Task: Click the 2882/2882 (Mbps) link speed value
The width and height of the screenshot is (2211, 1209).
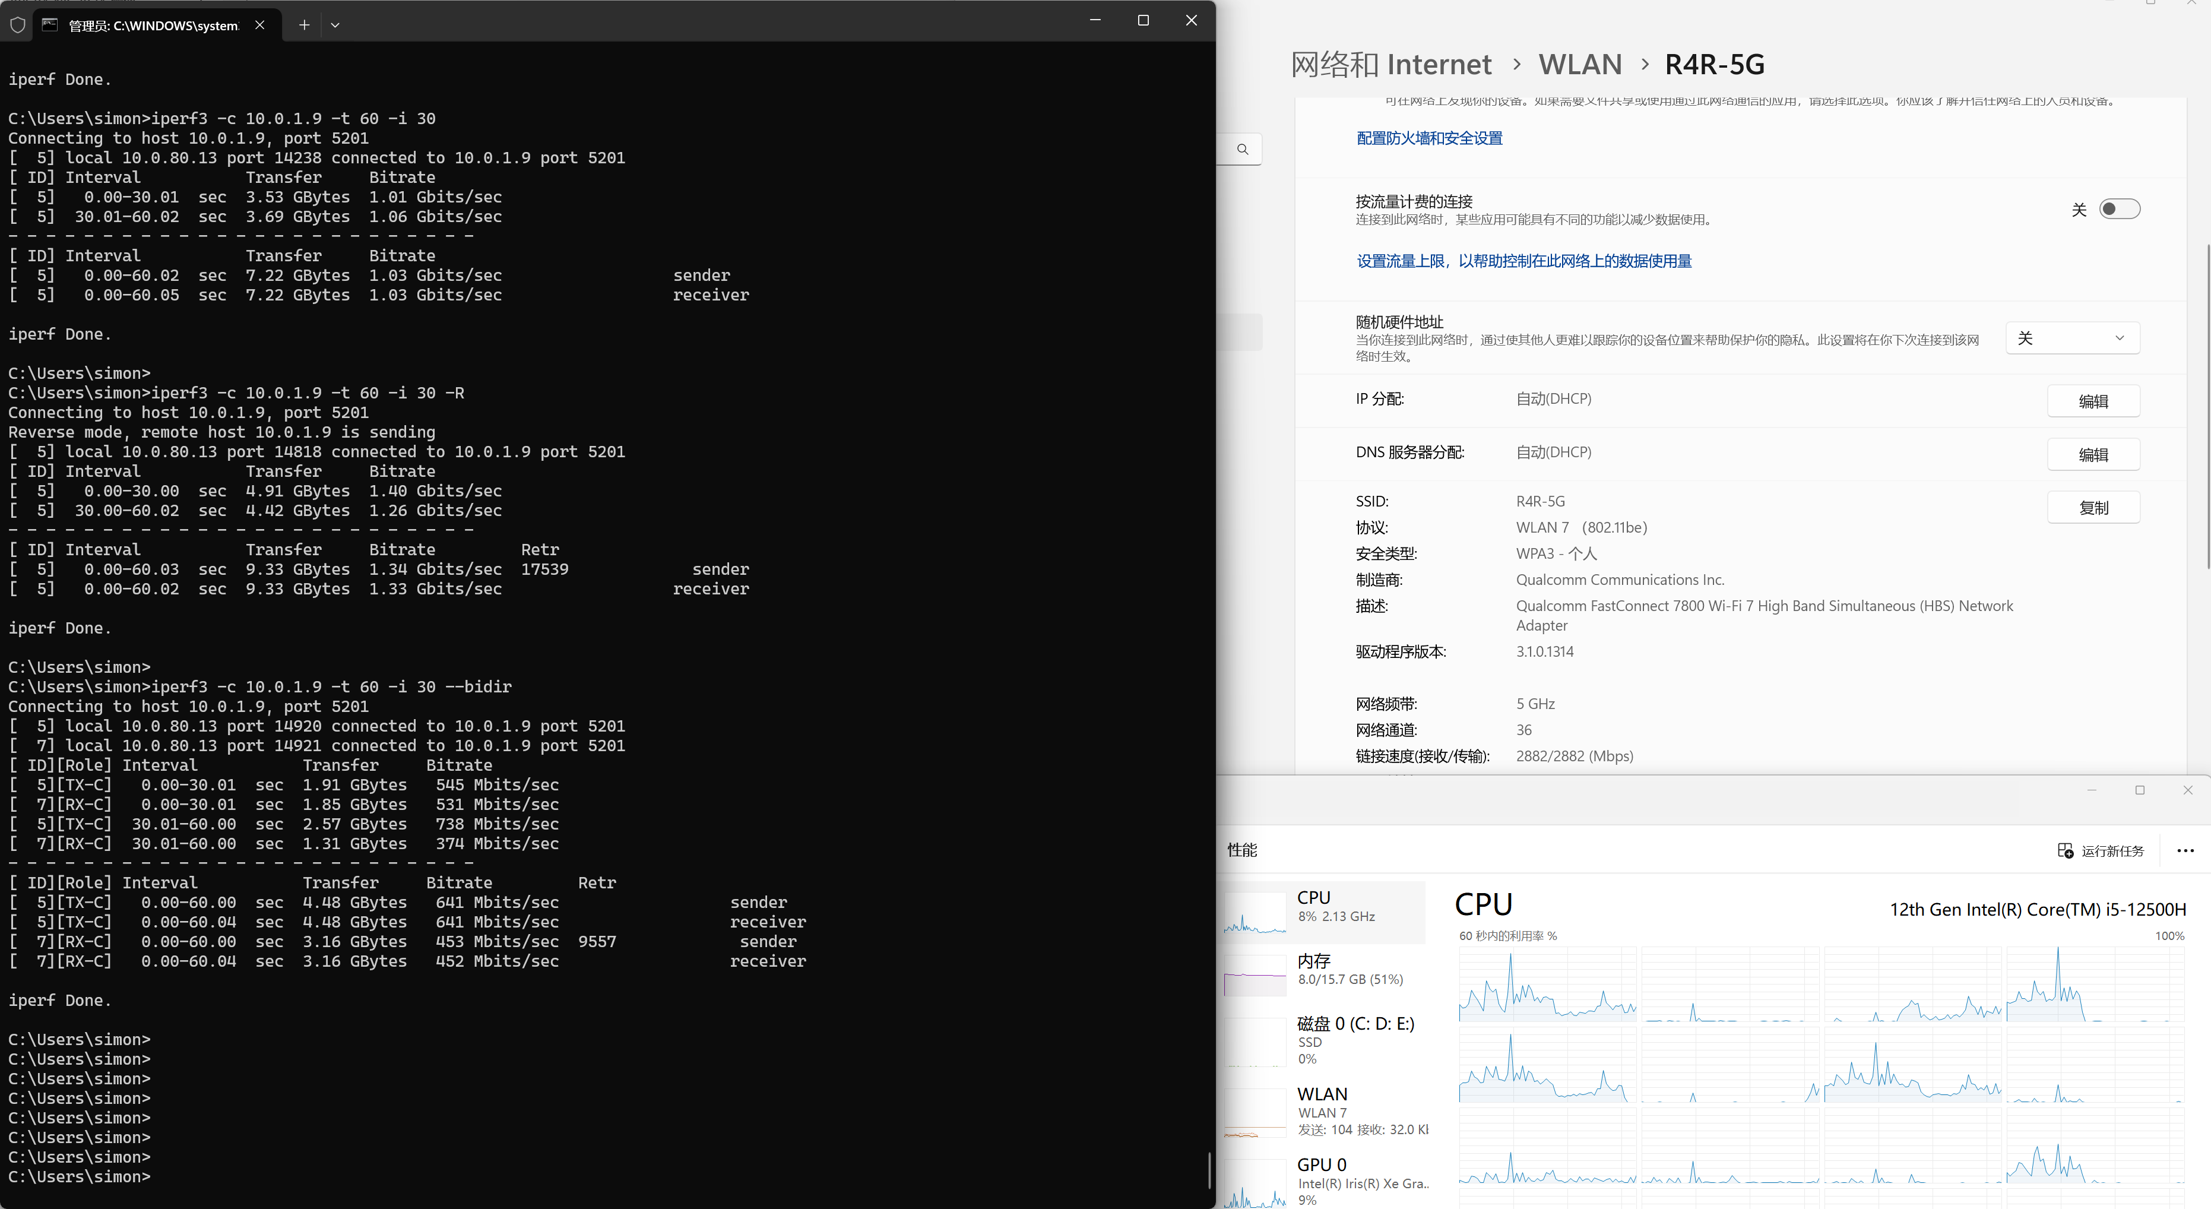Action: [x=1574, y=757]
